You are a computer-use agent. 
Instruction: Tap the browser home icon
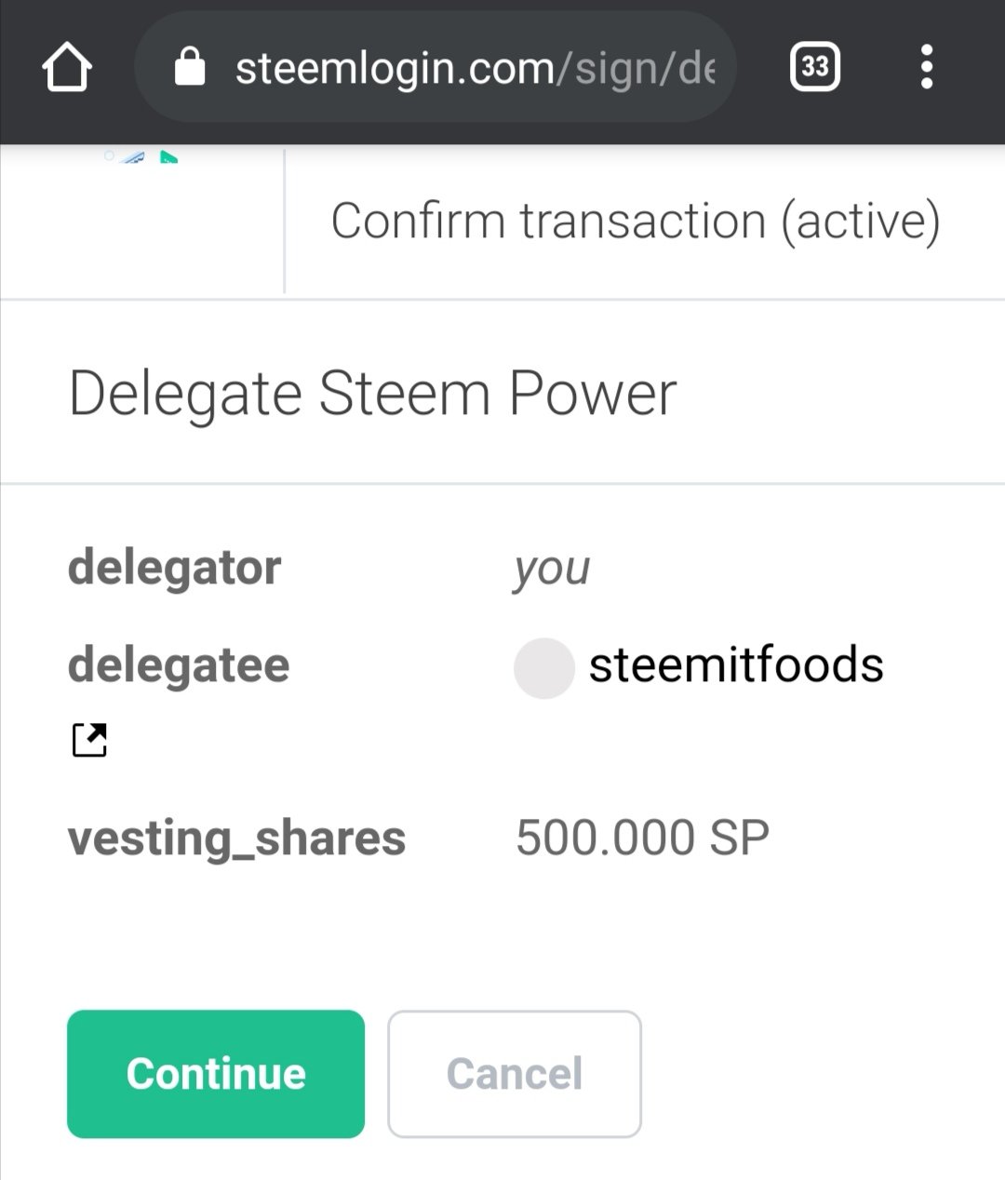pyautogui.click(x=67, y=67)
